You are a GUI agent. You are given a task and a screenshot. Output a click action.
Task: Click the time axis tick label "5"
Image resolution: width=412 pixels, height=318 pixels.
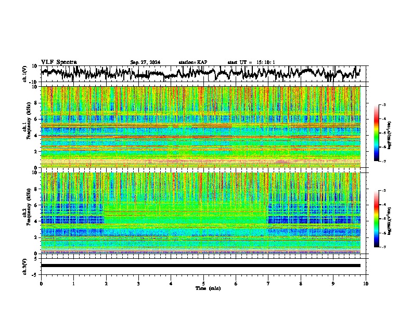click(203, 284)
